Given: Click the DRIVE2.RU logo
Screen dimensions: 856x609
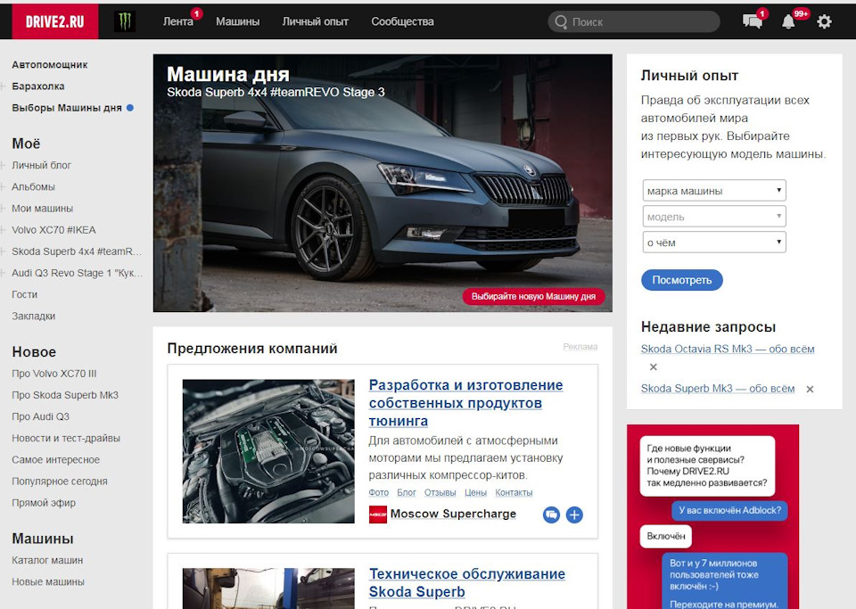Looking at the screenshot, I should 54,21.
